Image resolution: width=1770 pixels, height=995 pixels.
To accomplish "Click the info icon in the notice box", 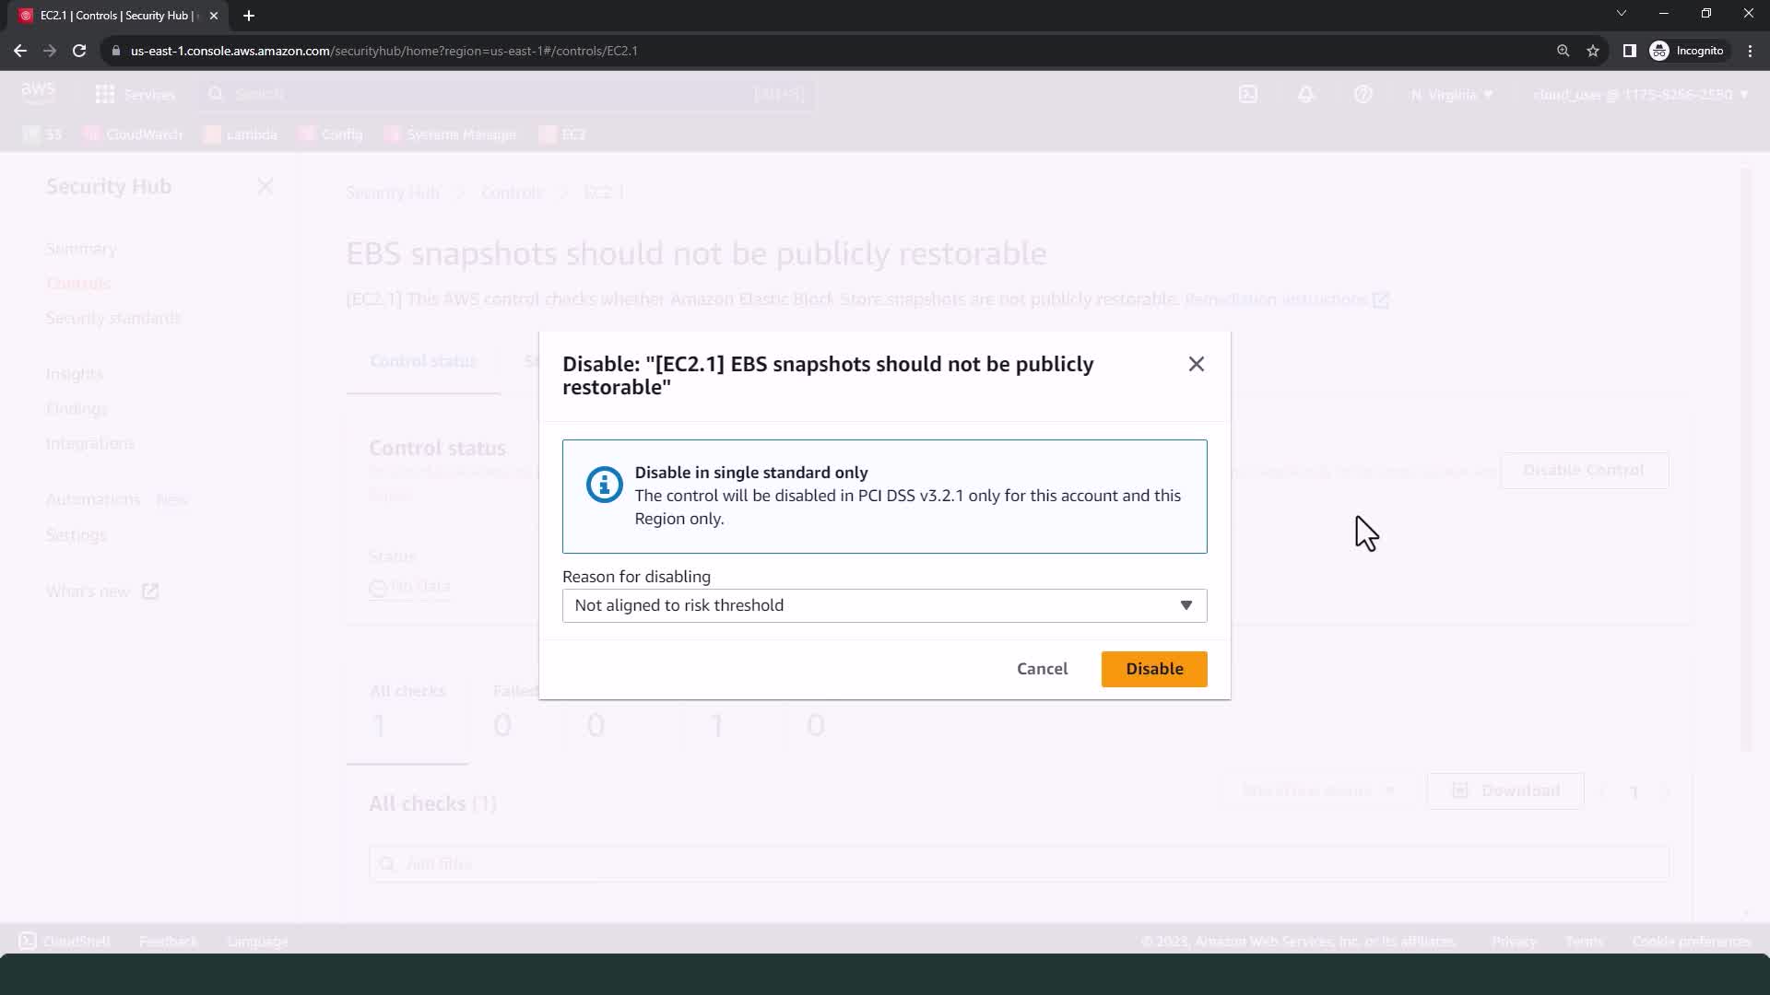I will pyautogui.click(x=604, y=485).
